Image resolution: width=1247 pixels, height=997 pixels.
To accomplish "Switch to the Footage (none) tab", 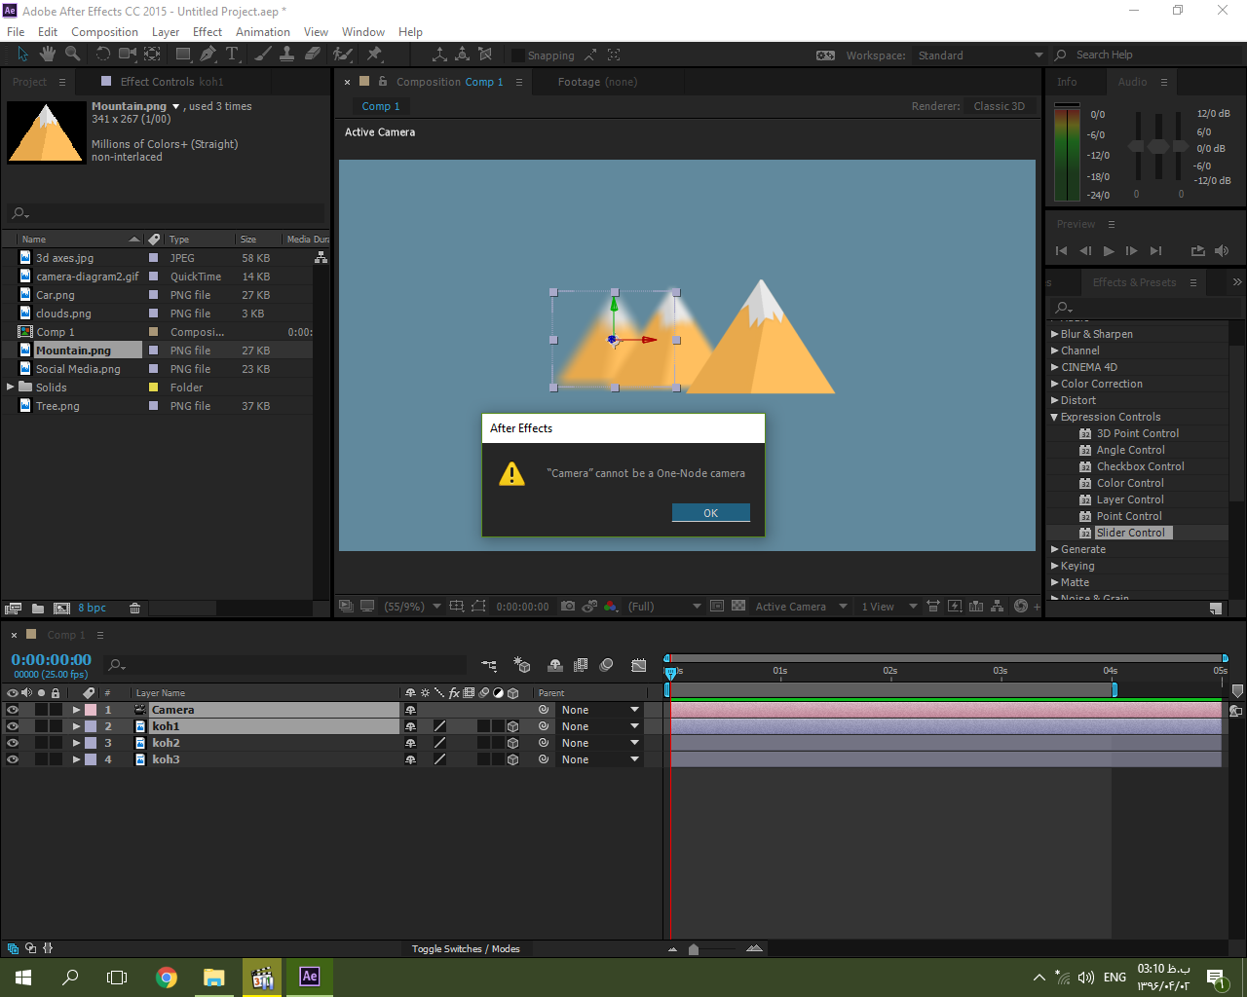I will (x=597, y=82).
